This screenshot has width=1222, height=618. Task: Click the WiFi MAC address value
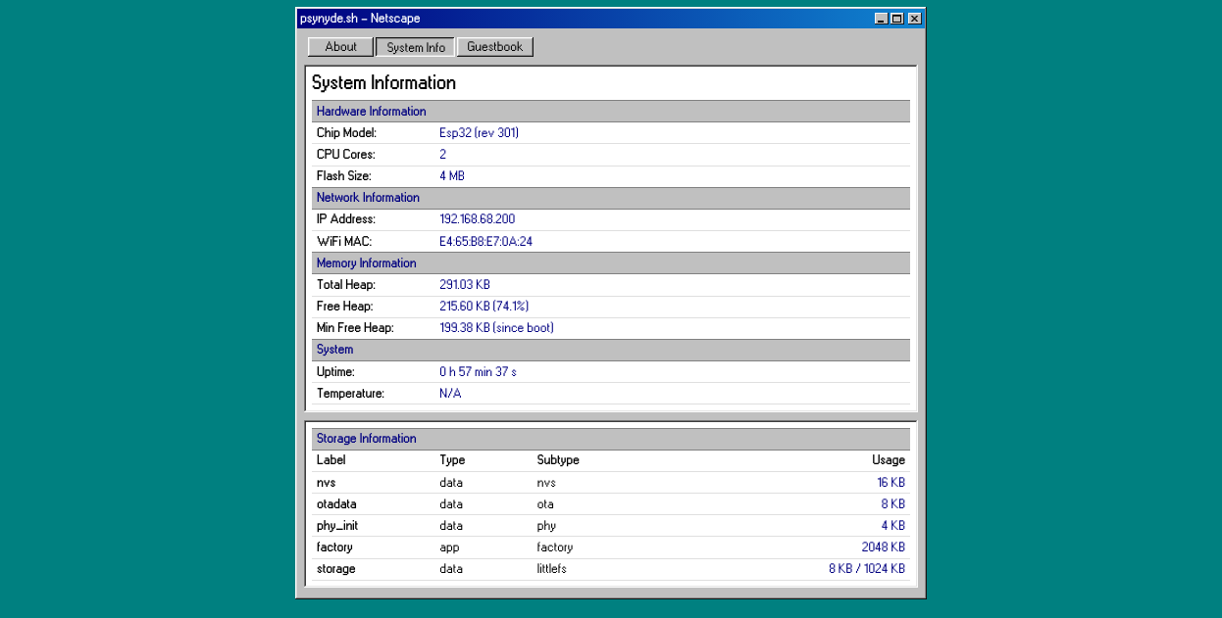(485, 242)
